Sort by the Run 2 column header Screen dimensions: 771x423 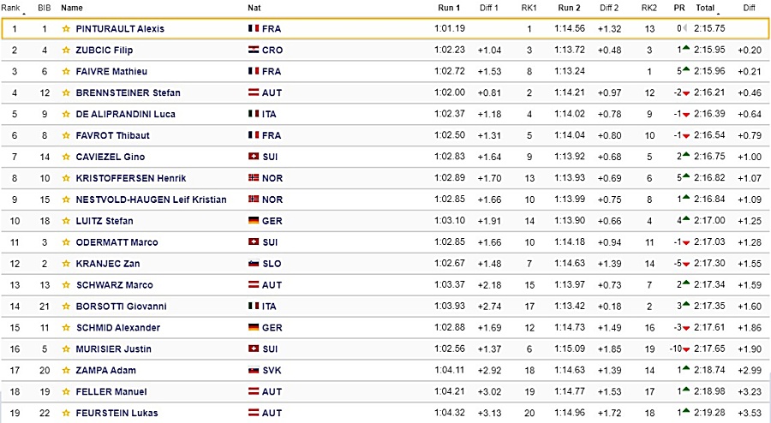pyautogui.click(x=569, y=8)
